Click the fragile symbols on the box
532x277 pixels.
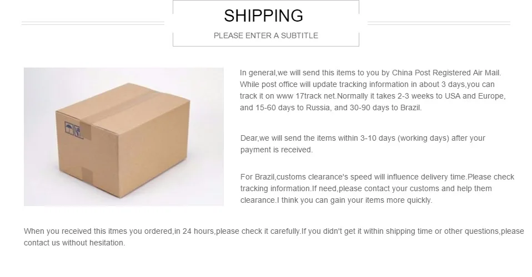coord(73,130)
